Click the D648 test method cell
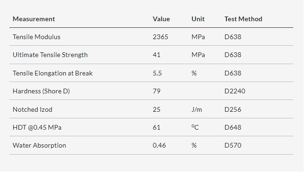Screen dimensions: 305x174 point(233,127)
